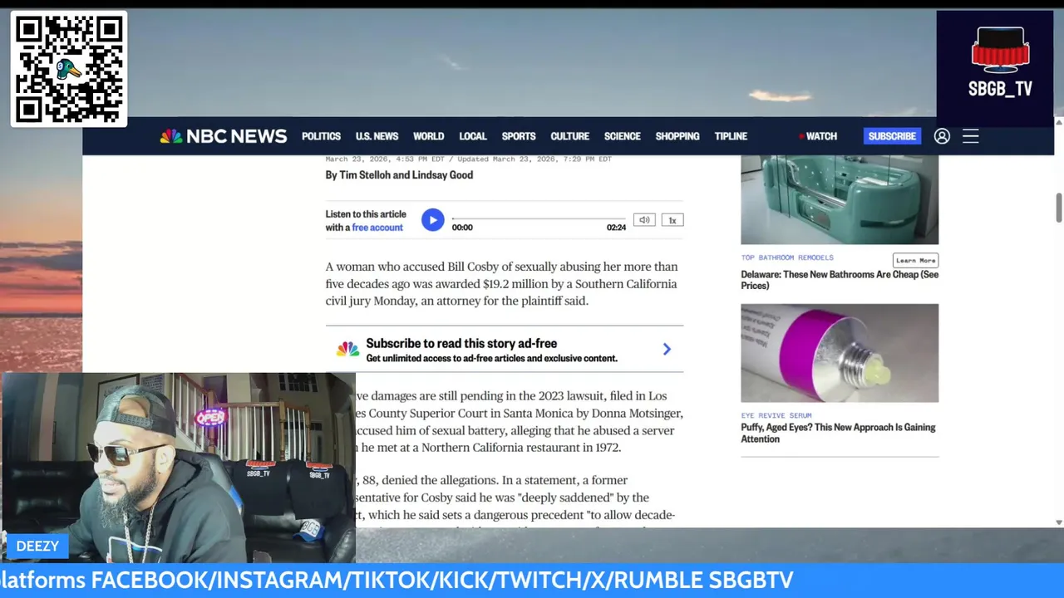Click the subscribe banner arrow chevron
Viewport: 1064px width, 598px height.
[x=667, y=350]
